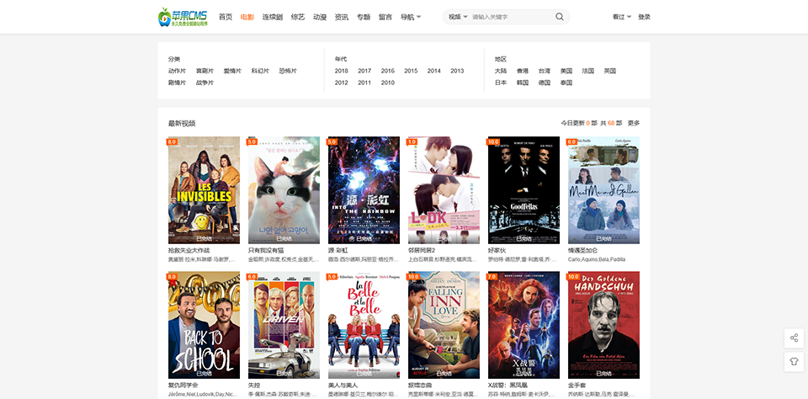The width and height of the screenshot is (808, 399).
Task: Open the Les Invisibles movie poster
Action: 204,190
